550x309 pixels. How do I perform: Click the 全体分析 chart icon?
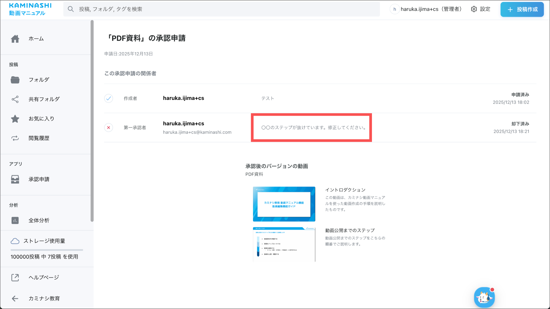(x=15, y=220)
